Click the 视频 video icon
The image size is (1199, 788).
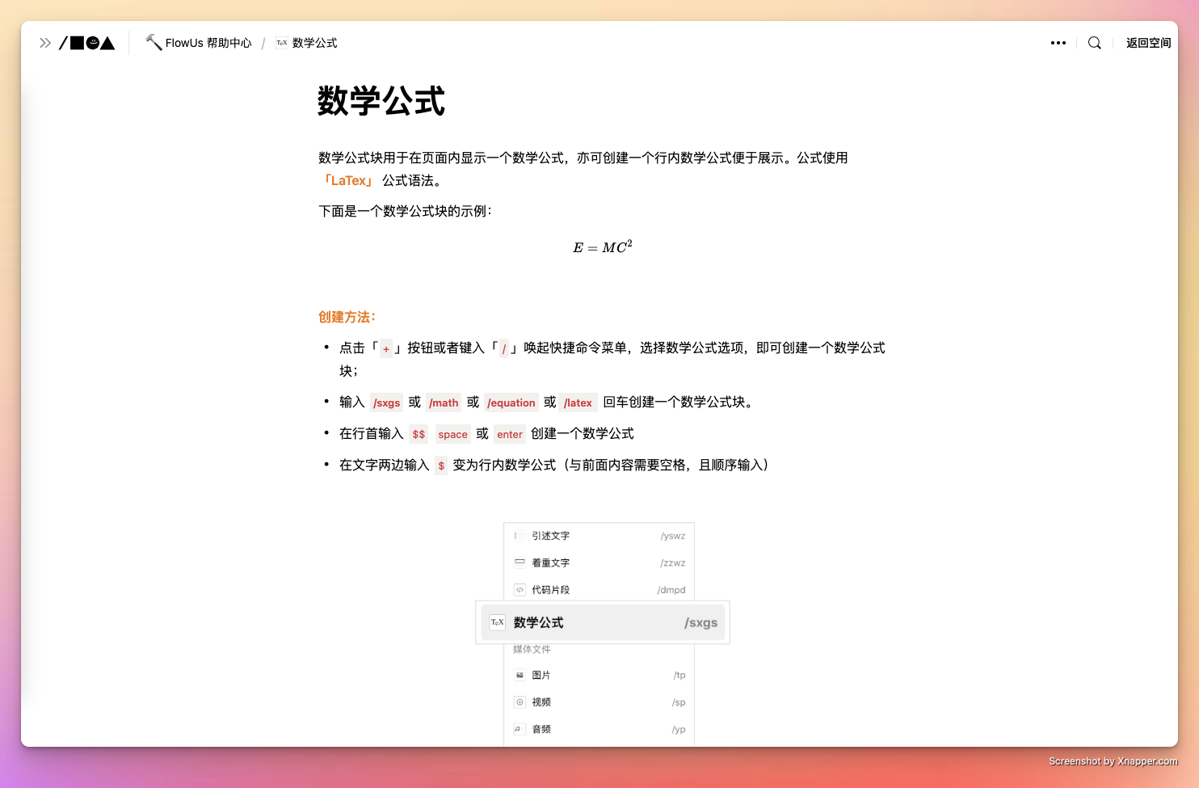520,702
